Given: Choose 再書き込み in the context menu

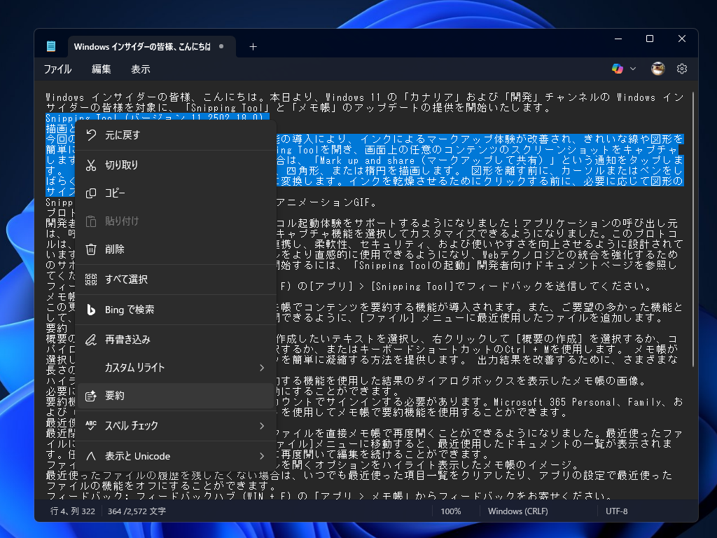Looking at the screenshot, I should pos(176,340).
